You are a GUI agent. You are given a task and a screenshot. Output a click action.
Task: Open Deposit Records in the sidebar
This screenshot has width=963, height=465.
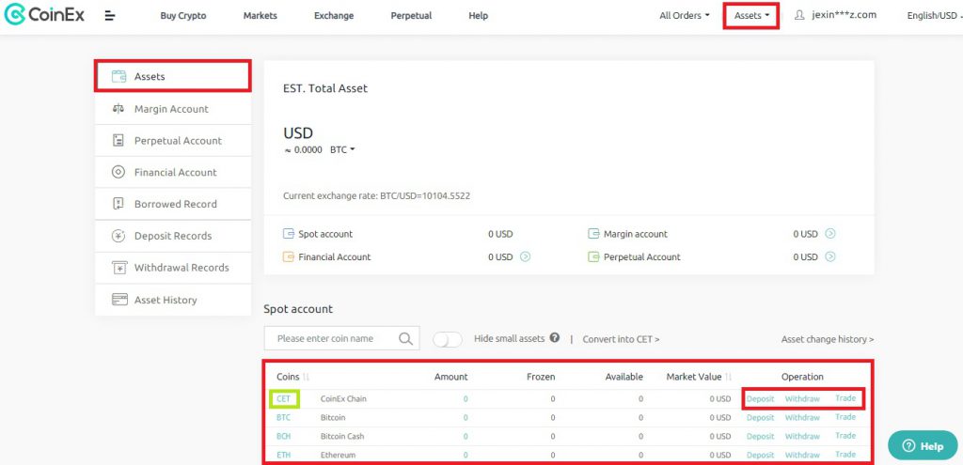[173, 236]
